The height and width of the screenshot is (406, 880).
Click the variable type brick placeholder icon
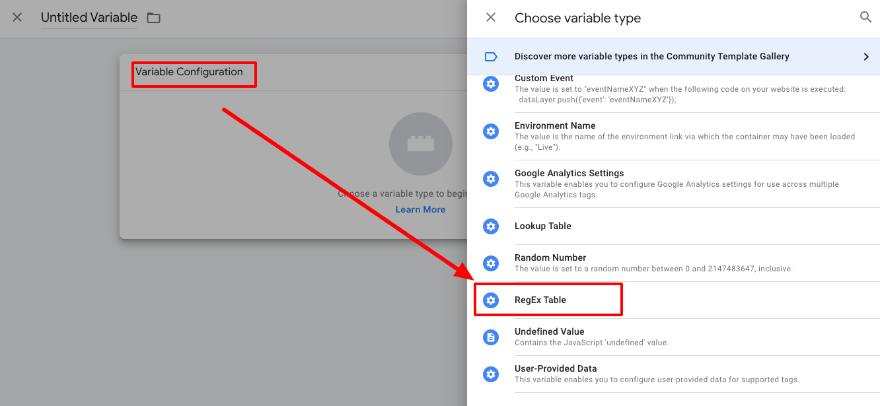point(421,144)
